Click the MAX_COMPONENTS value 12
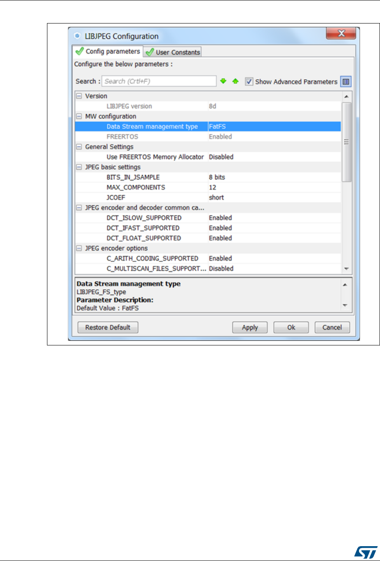This screenshot has width=380, height=561. (213, 187)
